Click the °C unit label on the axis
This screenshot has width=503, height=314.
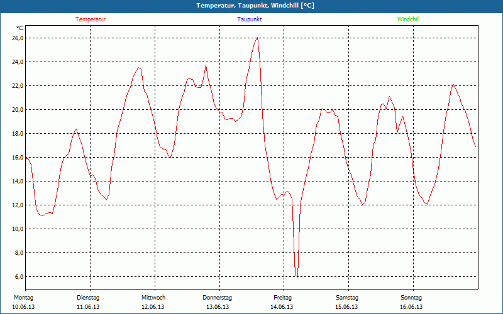[x=20, y=28]
